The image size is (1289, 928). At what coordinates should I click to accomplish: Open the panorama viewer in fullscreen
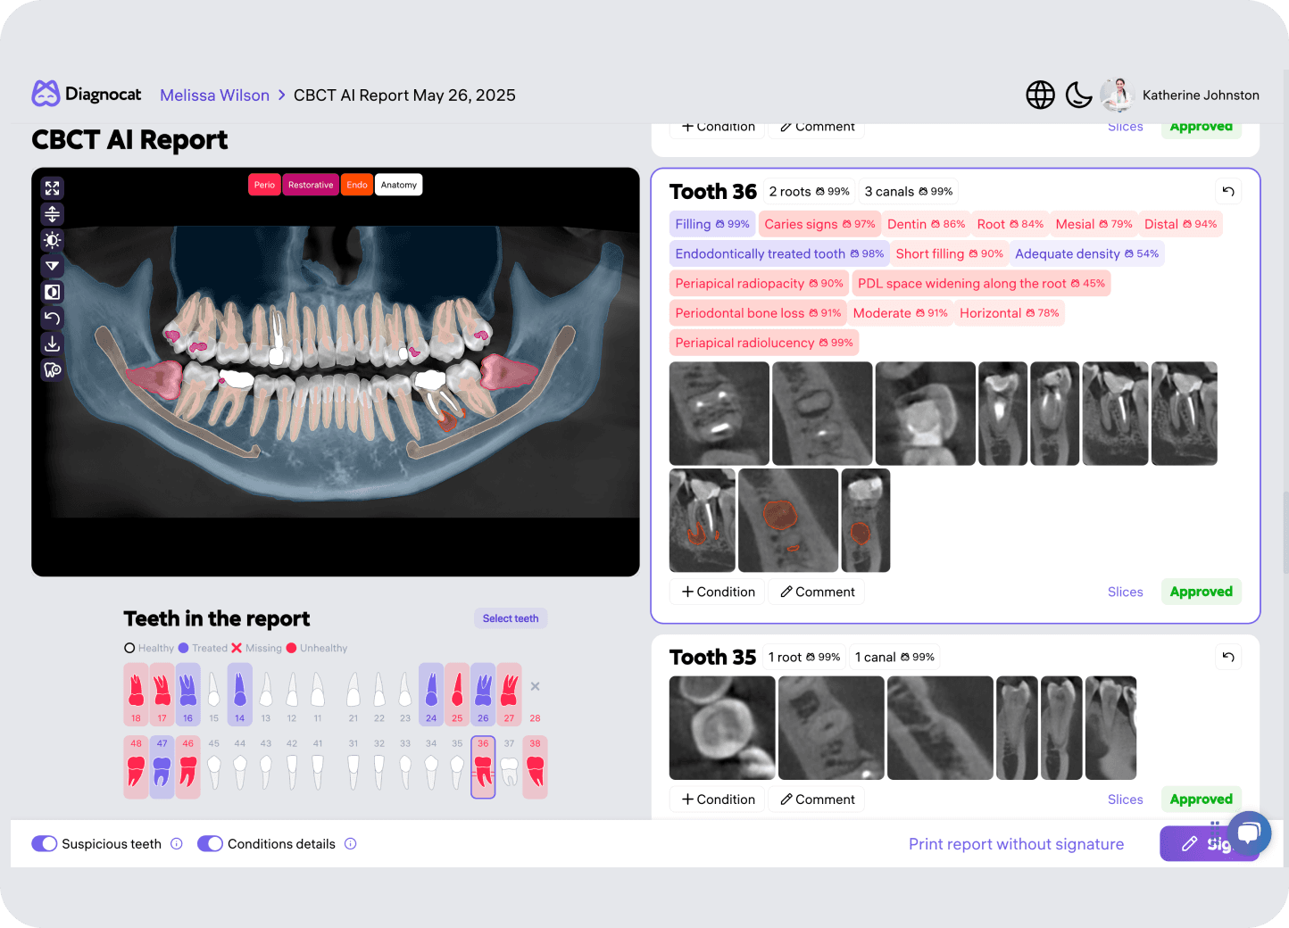pyautogui.click(x=53, y=188)
